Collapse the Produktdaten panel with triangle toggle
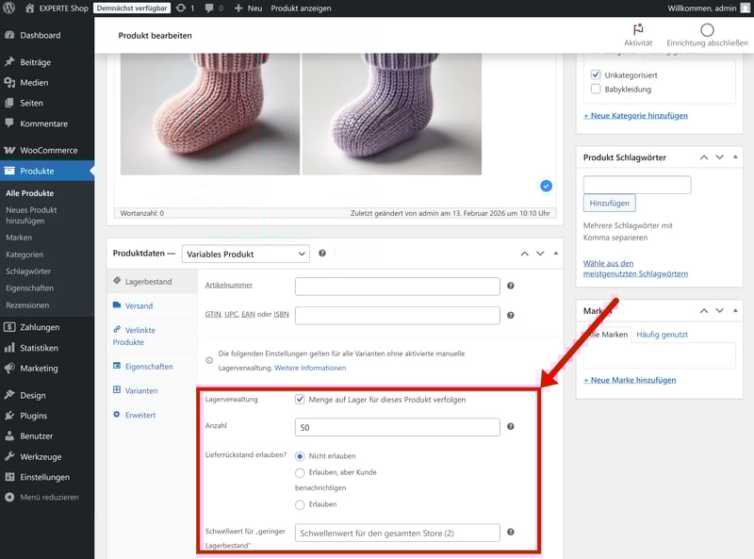 pos(554,254)
